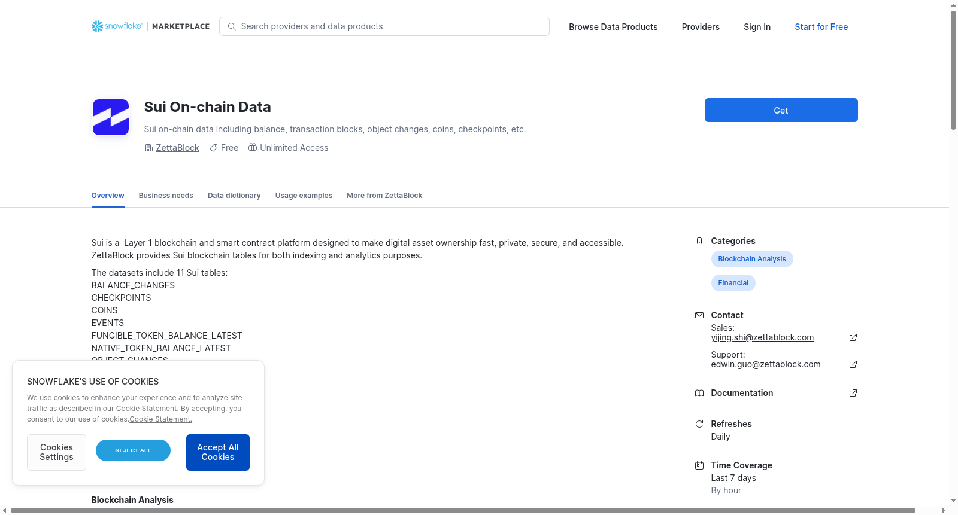Click the ZettaBlock provider logo thumbnail
This screenshot has height=515, width=958.
[x=111, y=117]
